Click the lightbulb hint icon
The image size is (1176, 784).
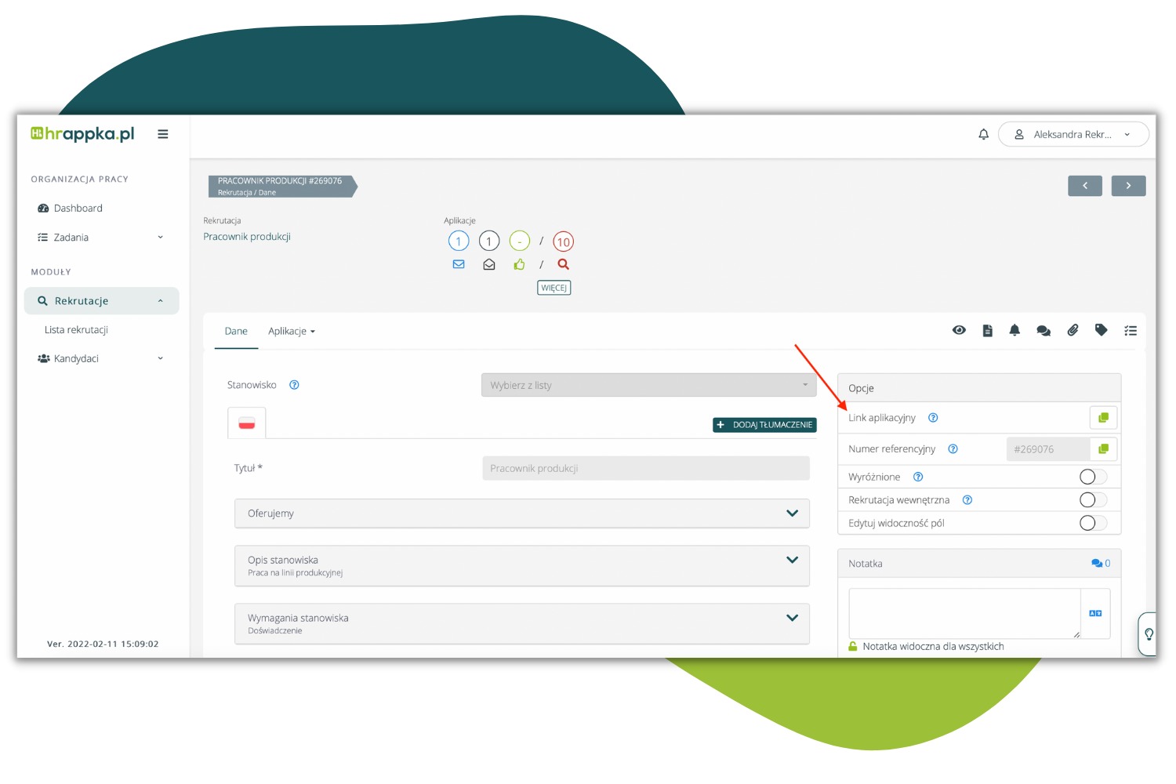1148,634
